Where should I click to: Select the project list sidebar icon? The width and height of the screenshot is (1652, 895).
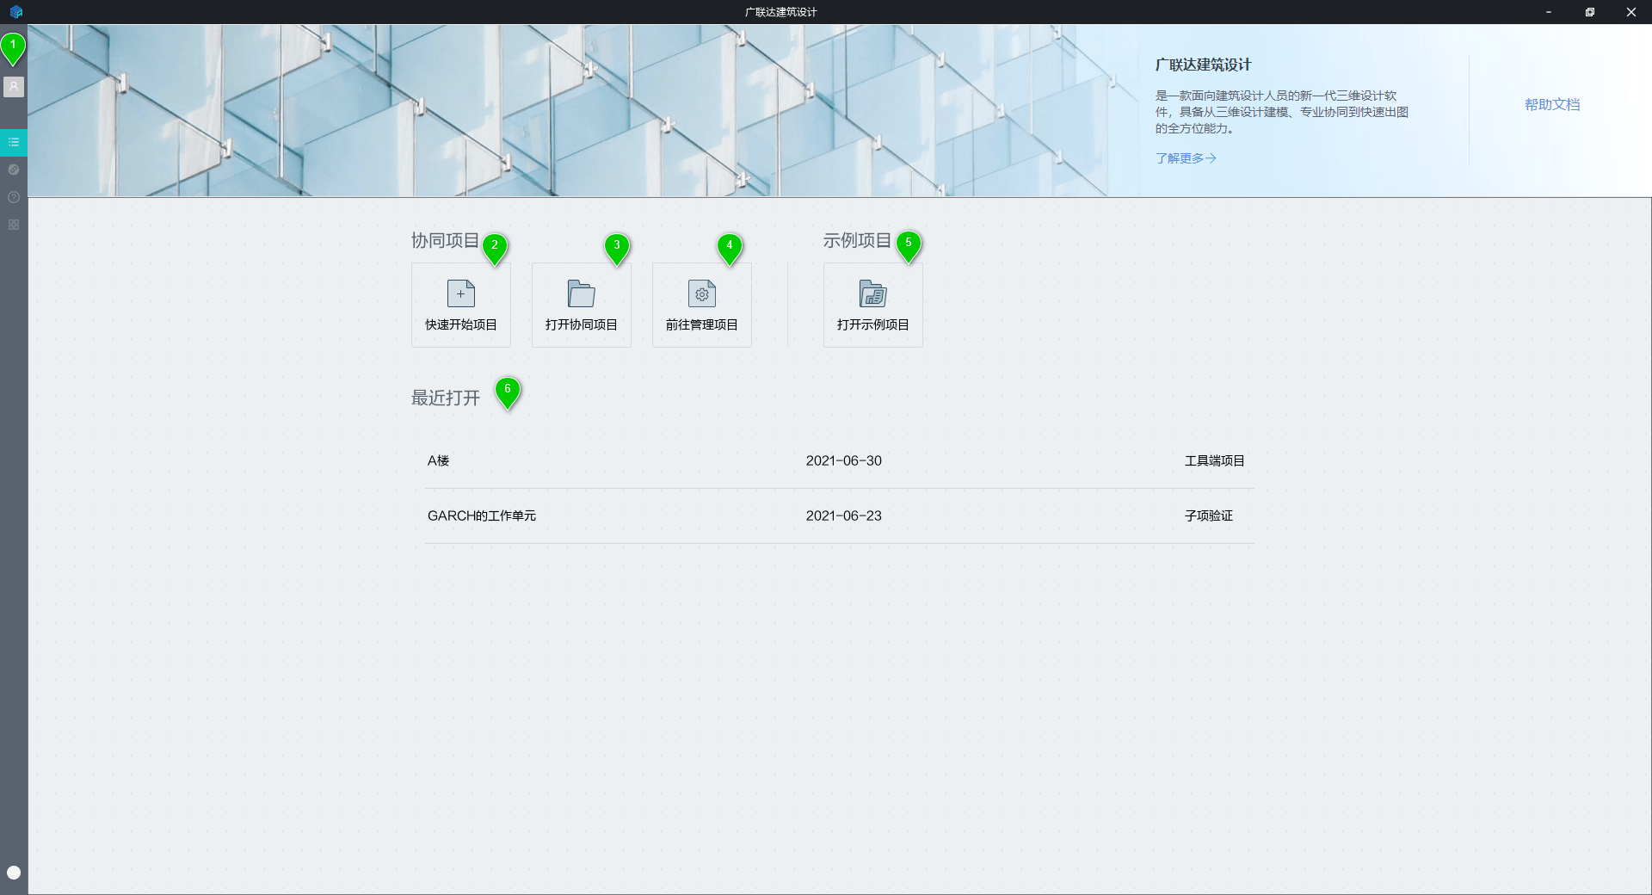tap(14, 142)
